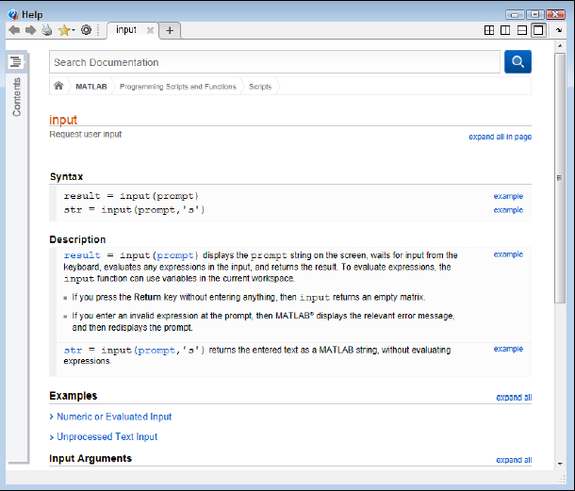This screenshot has height=491, width=575.
Task: Click the 'Examples' section heading
Action: pyautogui.click(x=74, y=396)
